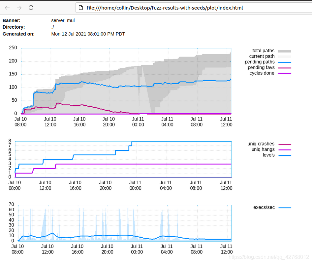Click the 'uniq crashes' legend label
The height and width of the screenshot is (263, 312).
[261, 144]
